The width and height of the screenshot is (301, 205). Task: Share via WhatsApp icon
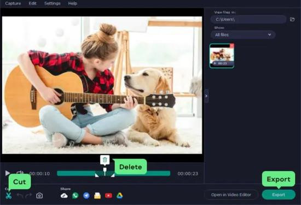[x=76, y=196]
